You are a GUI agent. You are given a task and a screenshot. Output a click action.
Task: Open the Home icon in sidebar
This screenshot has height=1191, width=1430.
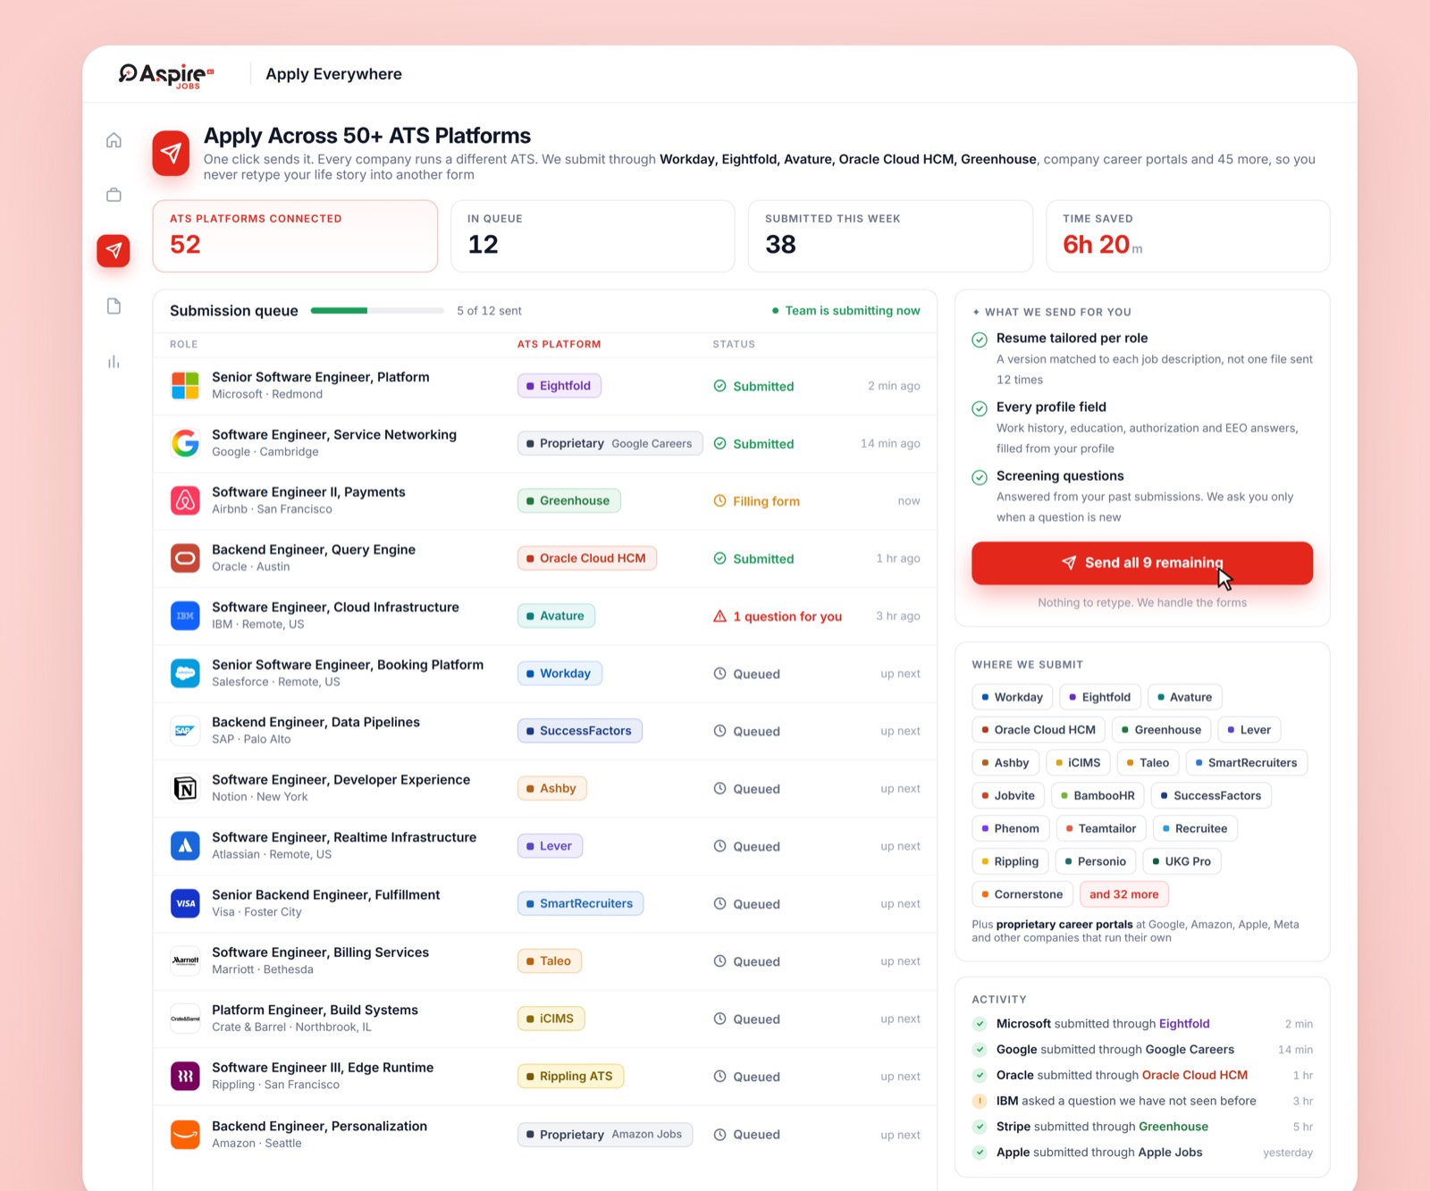114,140
